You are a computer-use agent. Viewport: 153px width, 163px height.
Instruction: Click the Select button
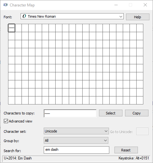(x=111, y=113)
